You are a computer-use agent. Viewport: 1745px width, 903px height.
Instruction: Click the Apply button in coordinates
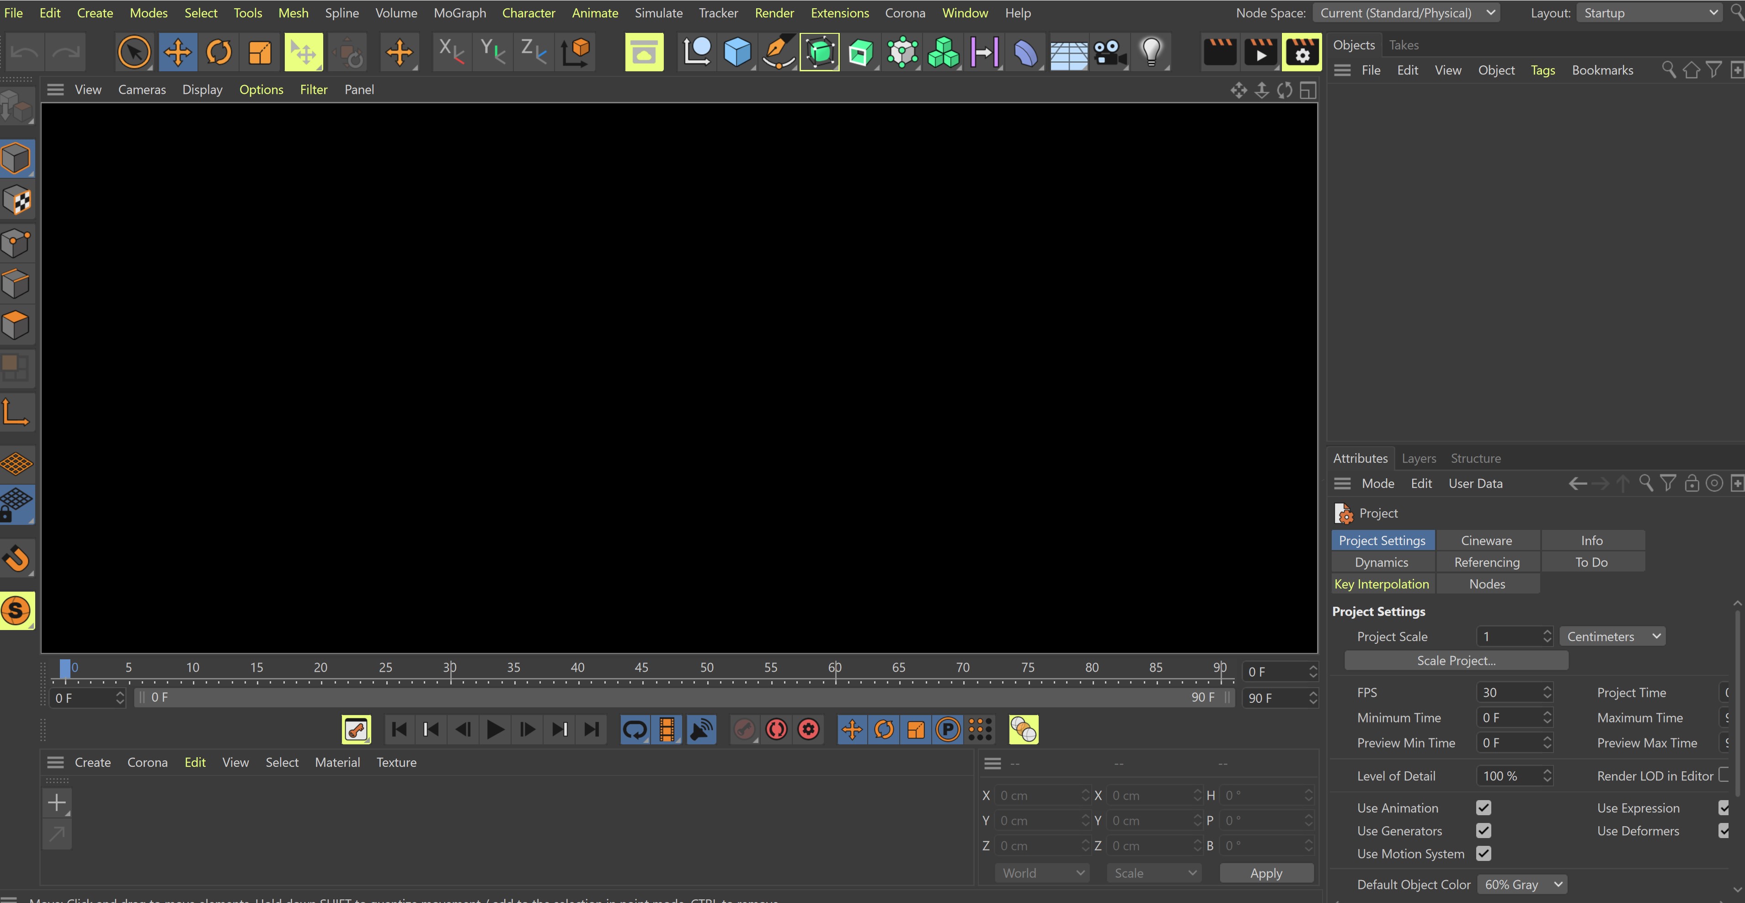pyautogui.click(x=1265, y=873)
